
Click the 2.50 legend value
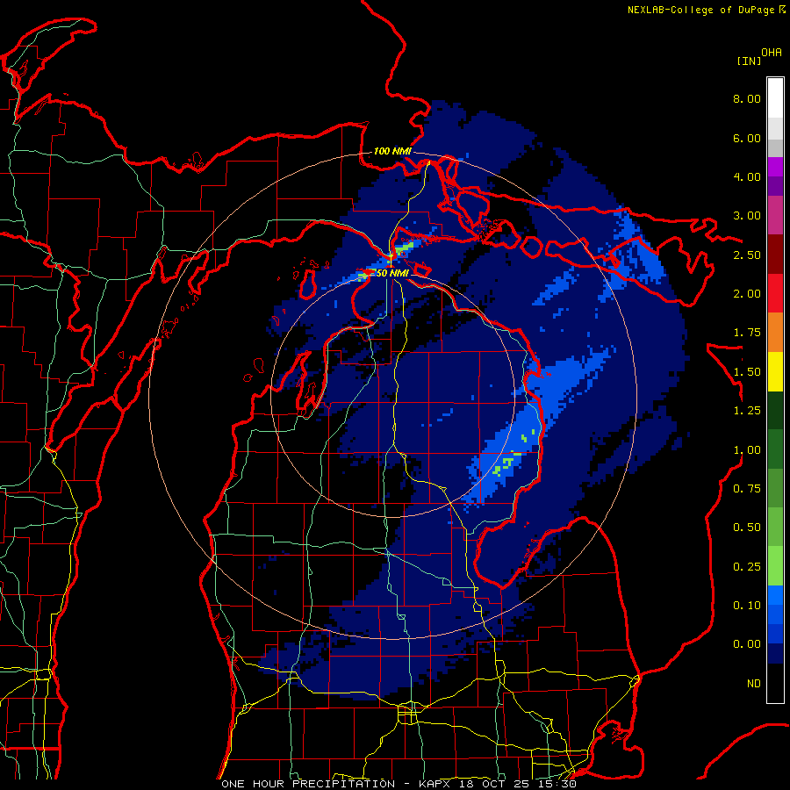(x=747, y=255)
